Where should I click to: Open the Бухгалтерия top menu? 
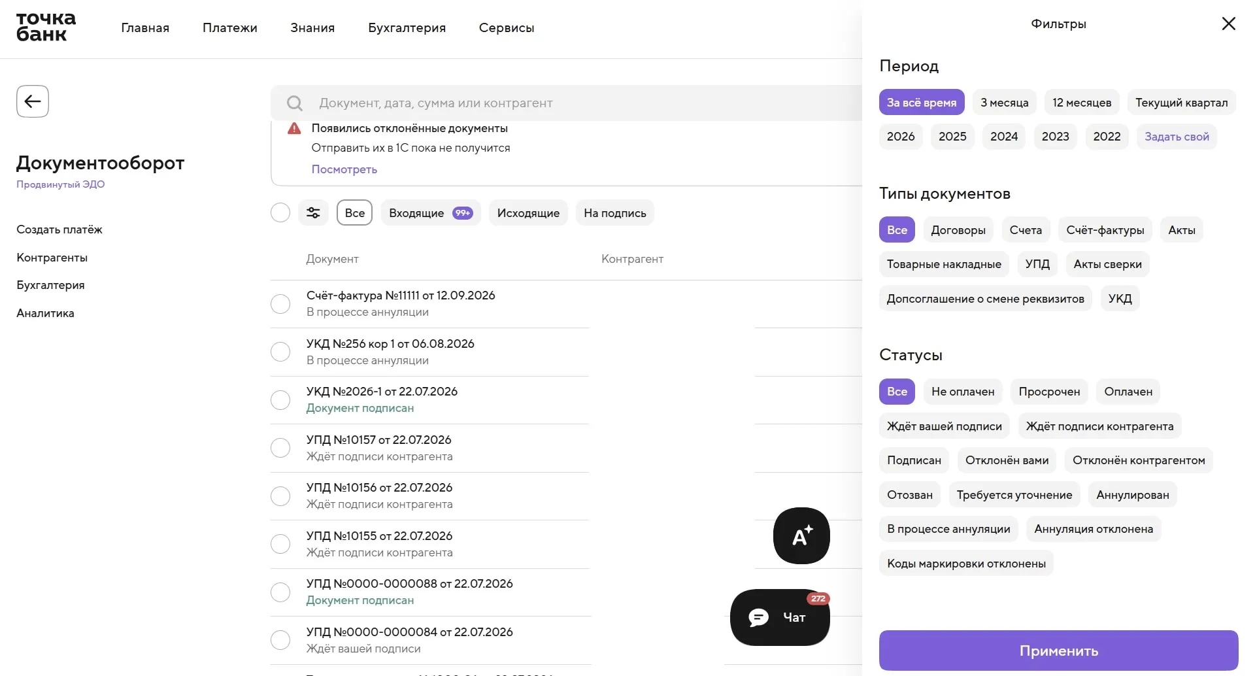point(407,27)
